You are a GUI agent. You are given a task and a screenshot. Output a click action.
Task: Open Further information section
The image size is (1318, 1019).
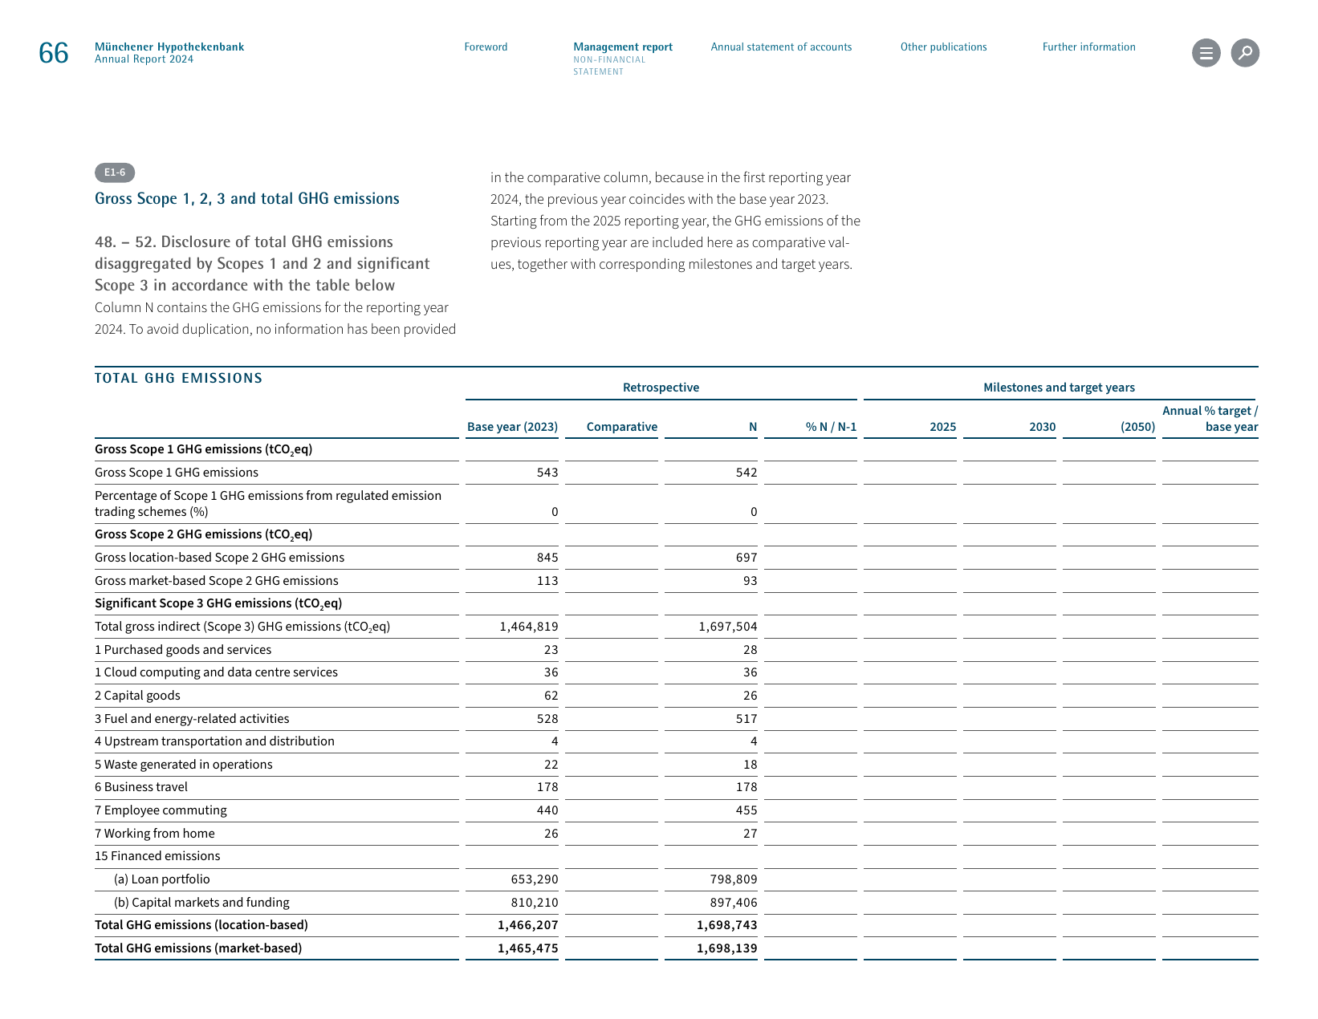1088,47
